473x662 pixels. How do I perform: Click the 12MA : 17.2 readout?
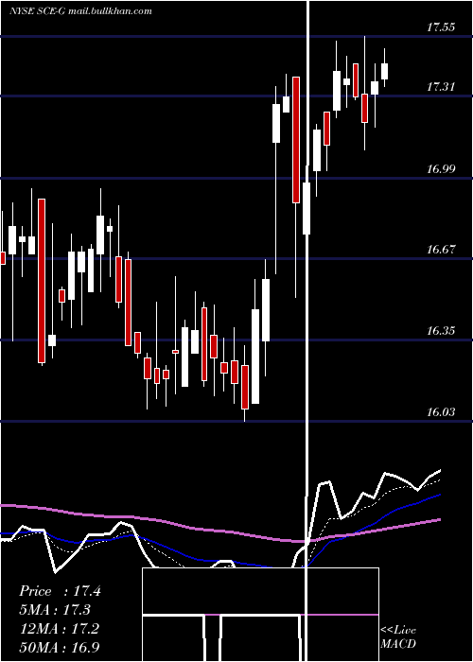coord(60,628)
